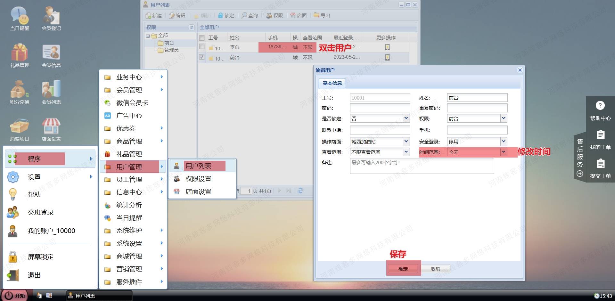Refresh the user list pagination
The width and height of the screenshot is (615, 301).
[x=300, y=191]
